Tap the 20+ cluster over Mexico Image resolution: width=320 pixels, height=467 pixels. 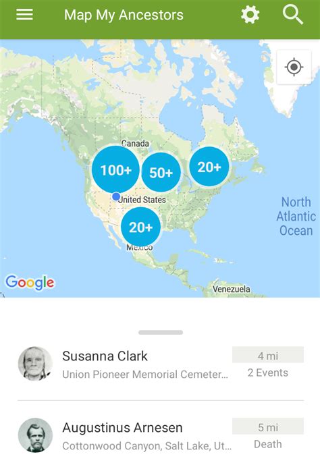pos(140,227)
